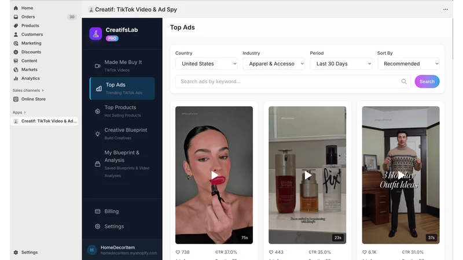Screen dimensions: 463x260
Task: Open Billing in CreatifsLab sidebar
Action: [x=122, y=211]
